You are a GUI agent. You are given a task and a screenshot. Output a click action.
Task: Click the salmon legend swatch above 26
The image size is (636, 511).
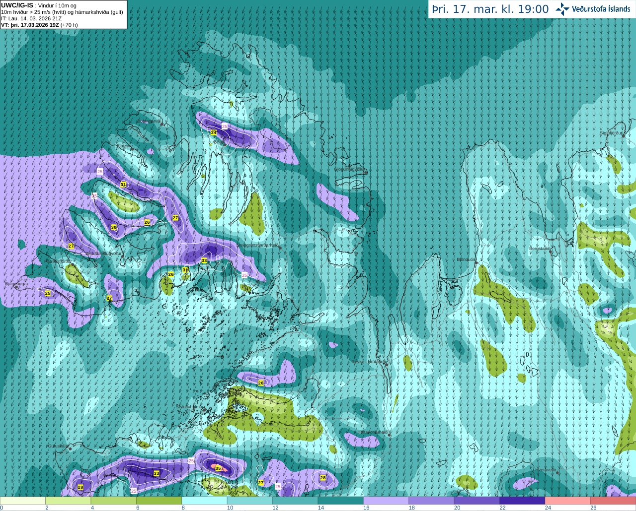click(x=613, y=501)
